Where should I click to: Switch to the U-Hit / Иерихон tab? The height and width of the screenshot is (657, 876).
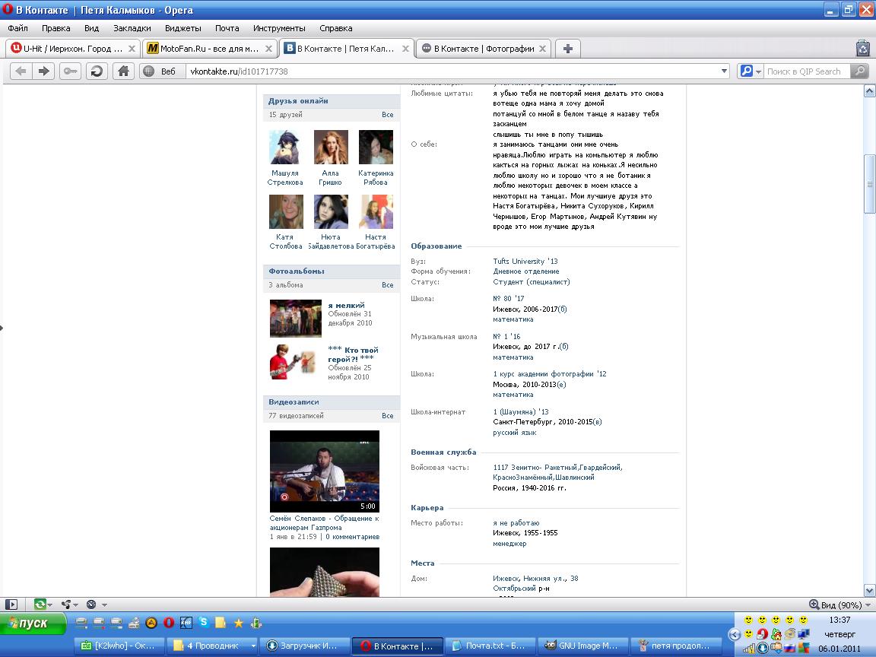72,49
